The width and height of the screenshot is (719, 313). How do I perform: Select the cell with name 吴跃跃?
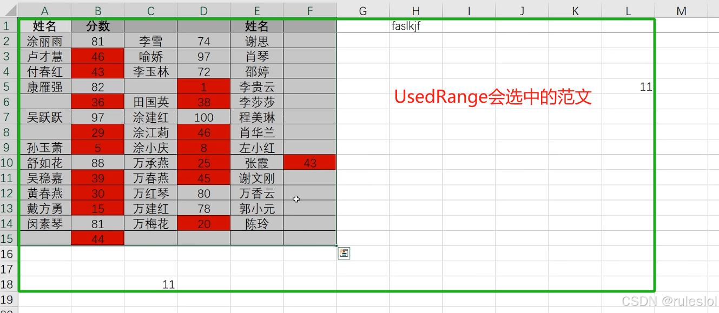pyautogui.click(x=45, y=117)
